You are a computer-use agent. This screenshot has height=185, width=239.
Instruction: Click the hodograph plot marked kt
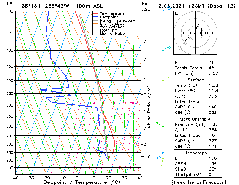[195, 33]
